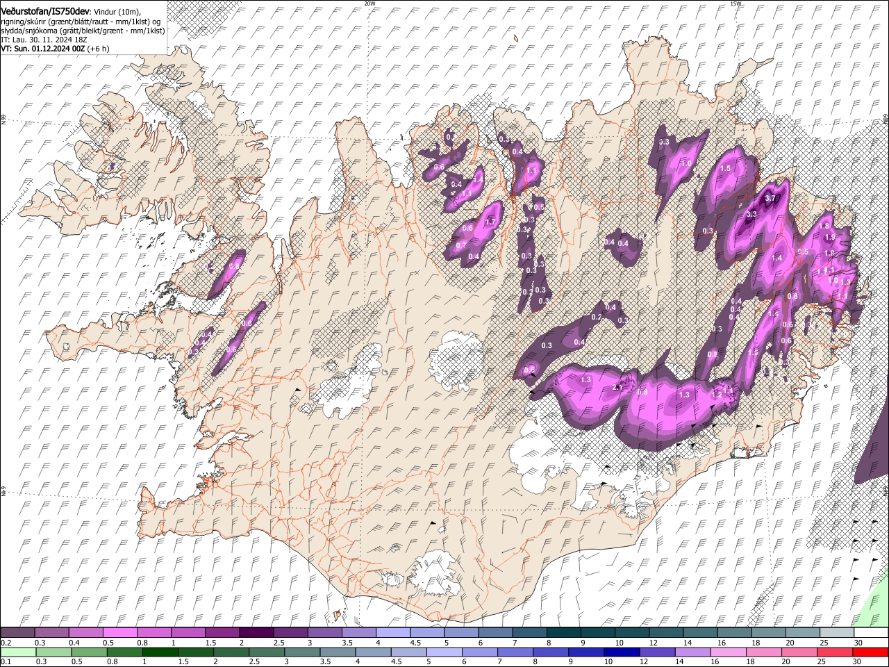889x667 pixels.
Task: Click the '(+6 h)' forecast offset
Action: (x=98, y=49)
